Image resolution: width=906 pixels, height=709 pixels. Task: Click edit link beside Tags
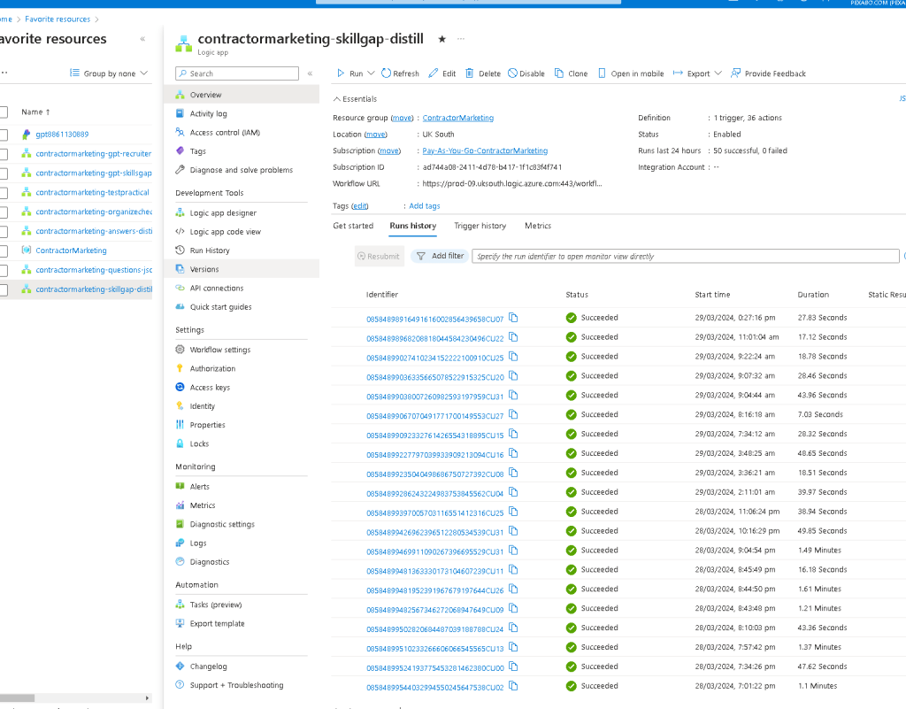360,206
